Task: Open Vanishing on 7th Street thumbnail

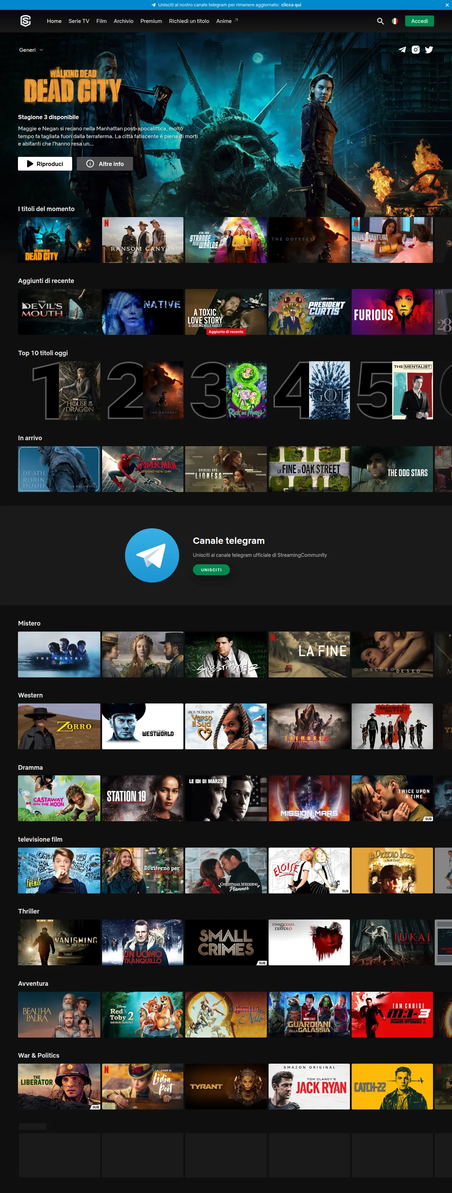Action: pyautogui.click(x=59, y=942)
